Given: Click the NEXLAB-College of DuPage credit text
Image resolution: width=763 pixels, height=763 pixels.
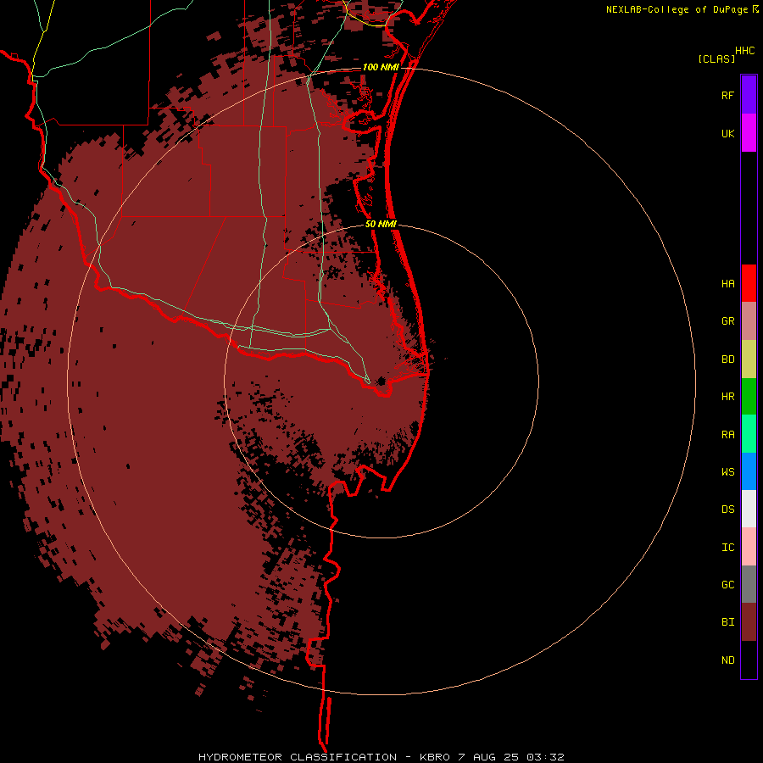Looking at the screenshot, I should pyautogui.click(x=677, y=9).
